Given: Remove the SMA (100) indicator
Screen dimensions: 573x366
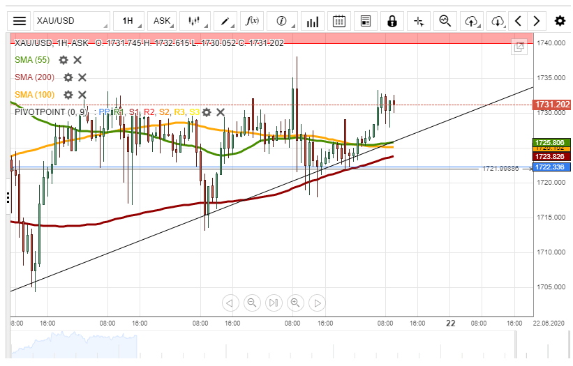Looking at the screenshot, I should [x=82, y=95].
